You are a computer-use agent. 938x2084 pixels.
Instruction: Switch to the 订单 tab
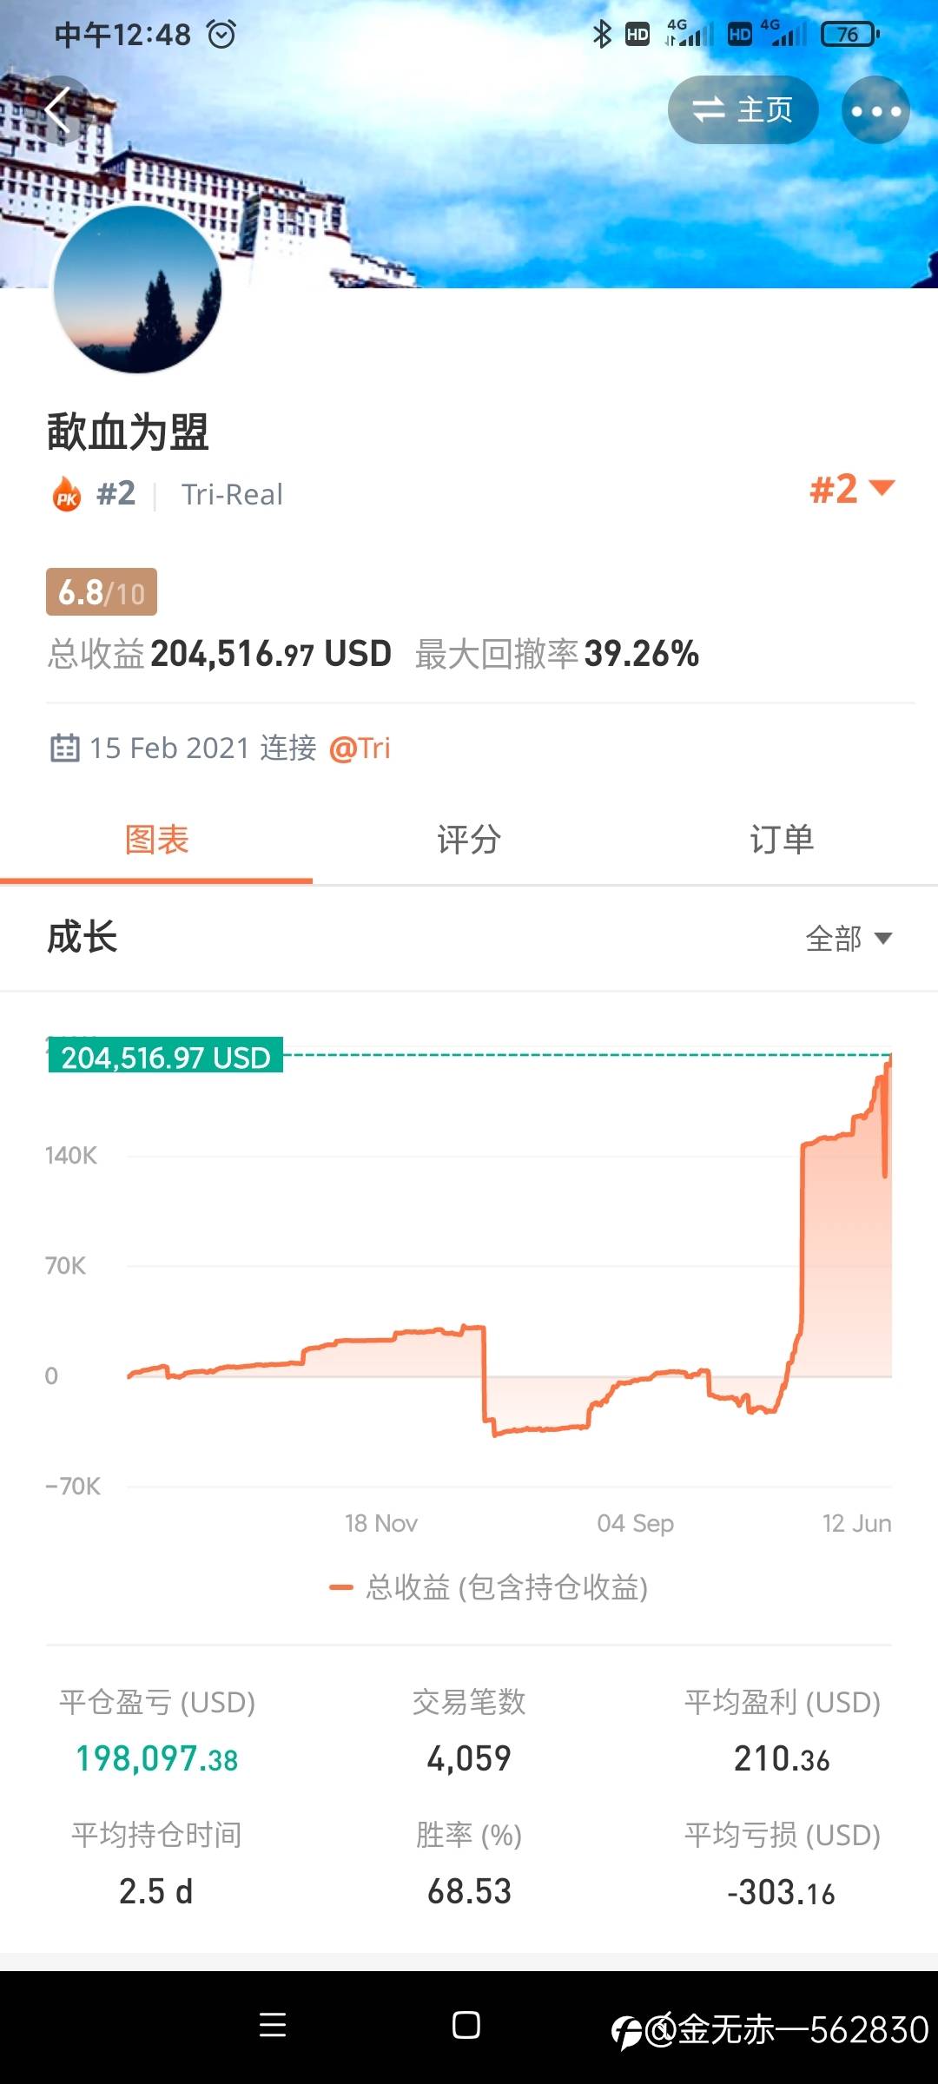[x=782, y=840]
